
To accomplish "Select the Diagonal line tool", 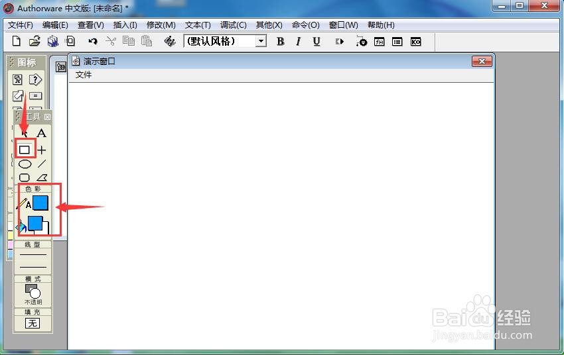I will (x=42, y=164).
